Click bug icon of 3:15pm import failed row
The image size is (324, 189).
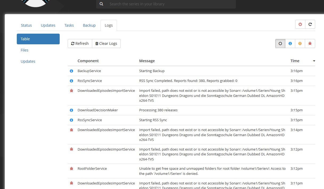click(x=71, y=91)
